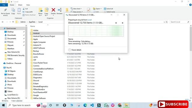Switch to the View ribbon tab
The image size is (192, 108).
28,5
